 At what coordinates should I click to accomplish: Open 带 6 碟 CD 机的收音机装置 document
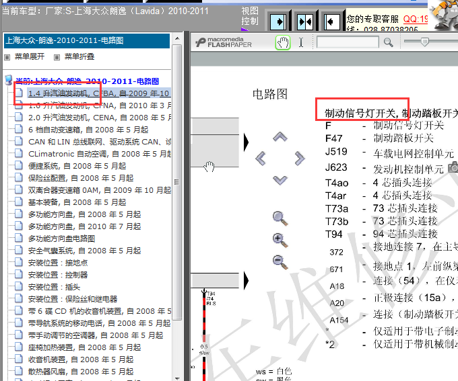(100, 311)
